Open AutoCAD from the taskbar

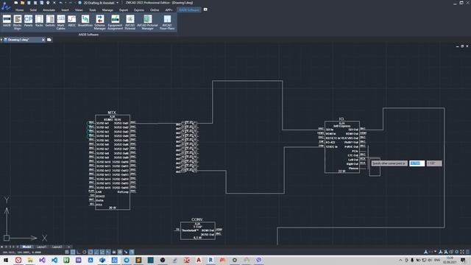pyautogui.click(x=199, y=260)
